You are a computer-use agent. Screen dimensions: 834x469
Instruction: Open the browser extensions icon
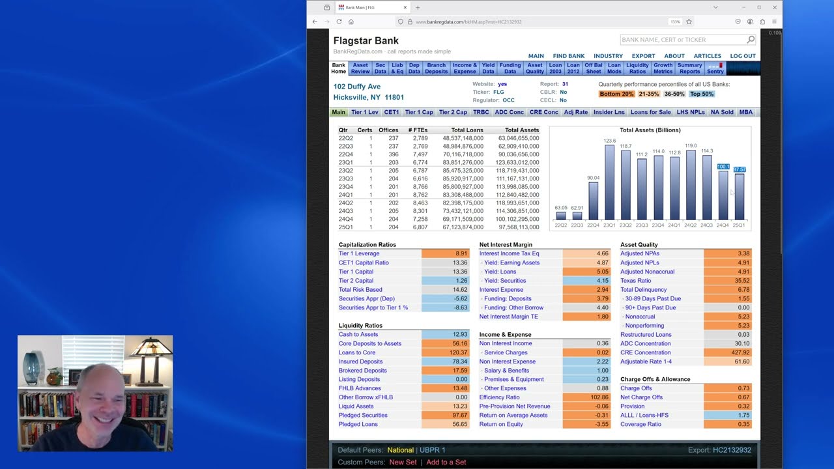(762, 21)
